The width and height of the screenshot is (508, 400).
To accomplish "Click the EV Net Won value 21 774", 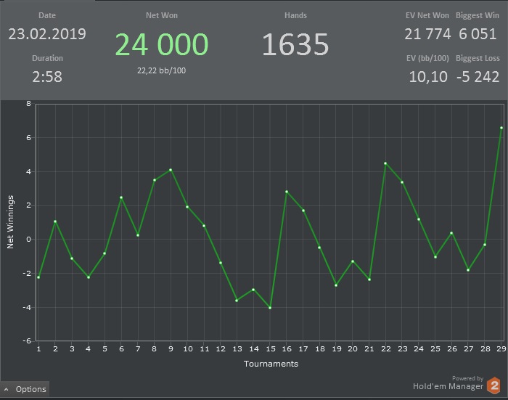I will coord(427,33).
